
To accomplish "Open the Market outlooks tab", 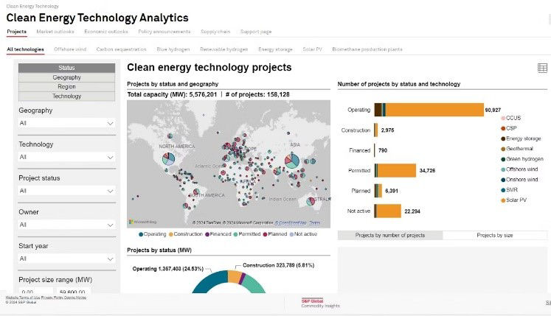I will tap(55, 32).
